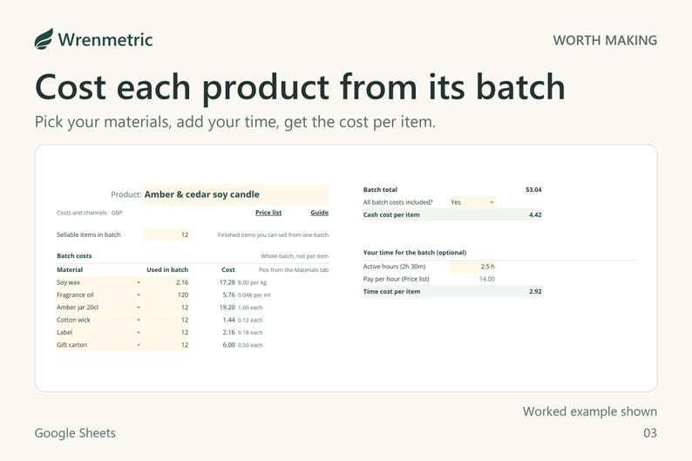Click the Gift carton cost 6.00
The image size is (692, 461).
click(228, 345)
